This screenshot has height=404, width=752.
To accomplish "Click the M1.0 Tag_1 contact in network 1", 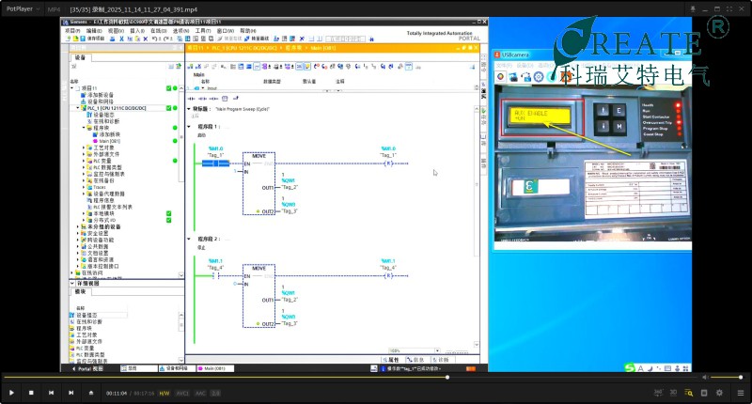I will tap(216, 163).
